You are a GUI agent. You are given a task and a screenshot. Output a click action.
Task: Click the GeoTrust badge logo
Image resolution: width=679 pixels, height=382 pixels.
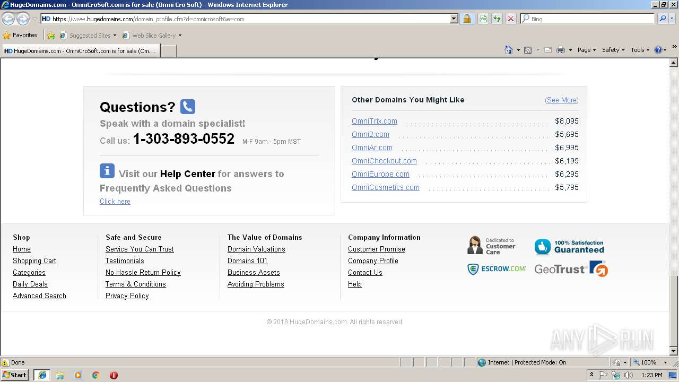[571, 269]
